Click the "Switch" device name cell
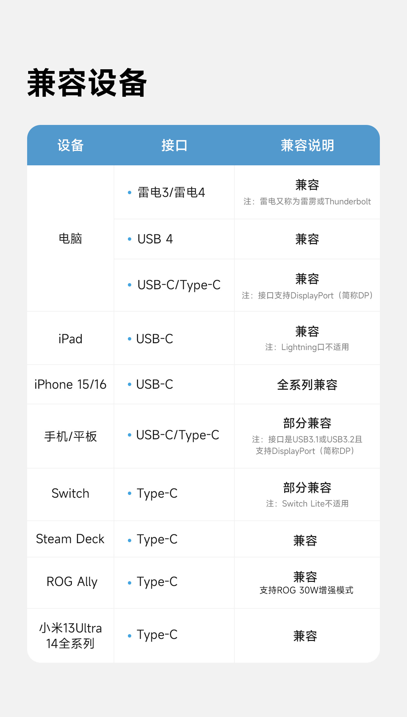 click(71, 494)
